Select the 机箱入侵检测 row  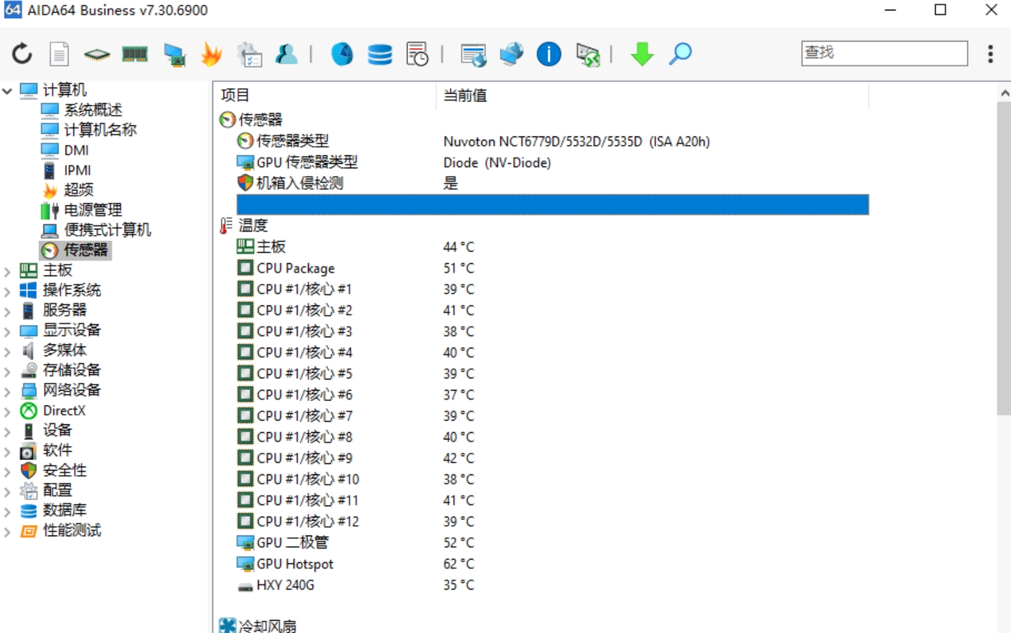coord(552,183)
